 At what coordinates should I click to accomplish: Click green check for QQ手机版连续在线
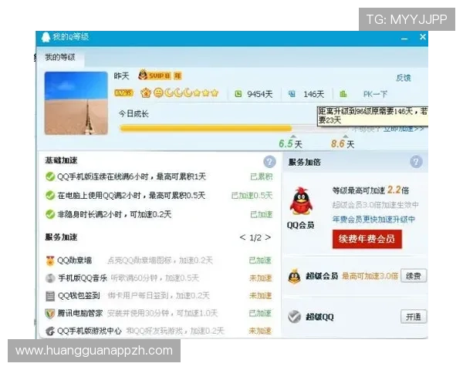click(x=50, y=177)
